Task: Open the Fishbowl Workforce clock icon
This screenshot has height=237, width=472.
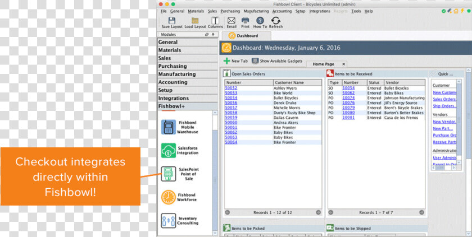Action: click(x=168, y=197)
